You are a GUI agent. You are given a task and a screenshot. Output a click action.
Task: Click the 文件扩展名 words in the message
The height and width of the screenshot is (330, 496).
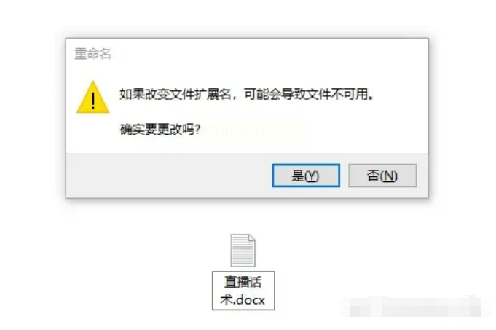point(200,94)
